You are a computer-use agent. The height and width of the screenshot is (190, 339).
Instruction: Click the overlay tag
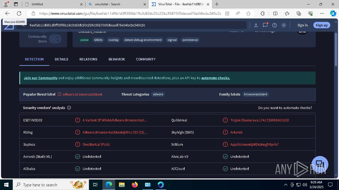pos(113,40)
